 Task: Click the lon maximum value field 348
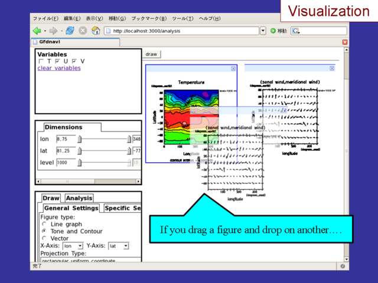137,139
